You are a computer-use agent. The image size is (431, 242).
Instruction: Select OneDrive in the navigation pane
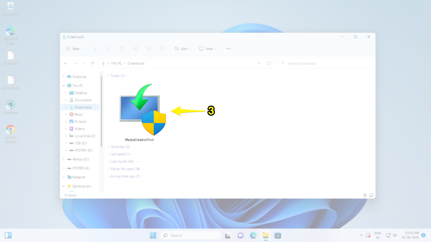pos(77,77)
